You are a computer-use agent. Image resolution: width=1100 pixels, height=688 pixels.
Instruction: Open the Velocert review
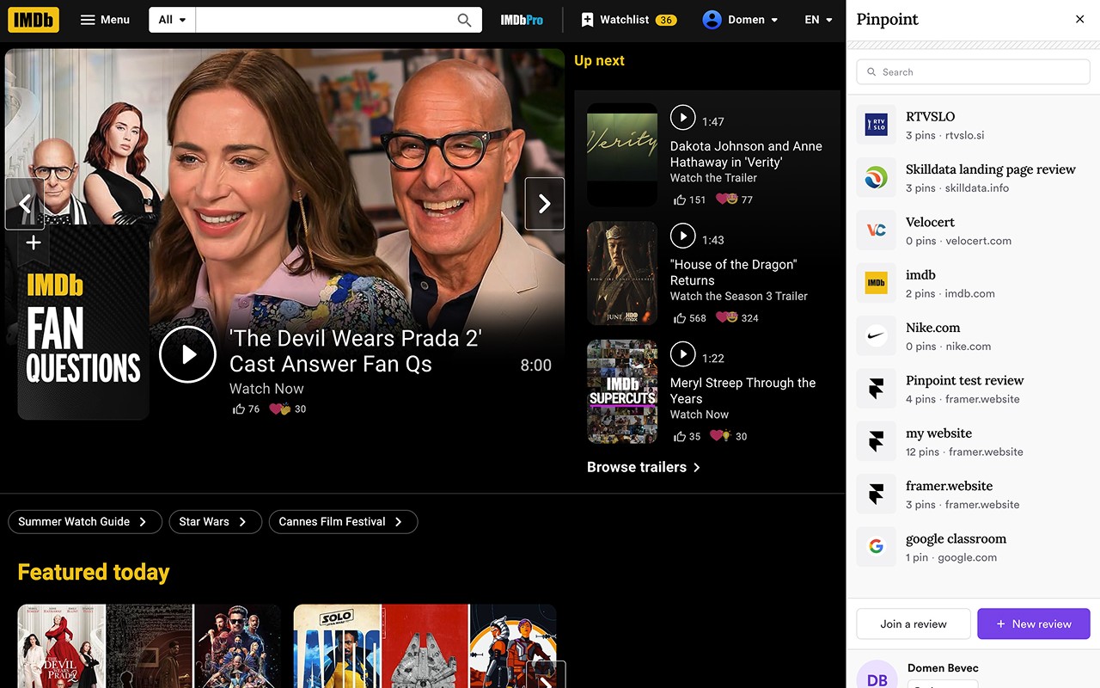[973, 230]
